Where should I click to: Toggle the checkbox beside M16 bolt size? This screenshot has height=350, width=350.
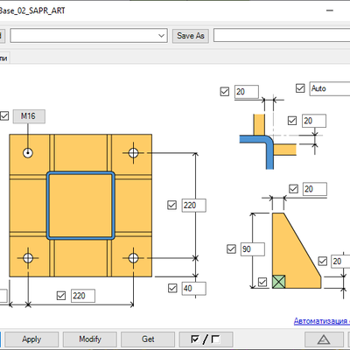(x=4, y=115)
